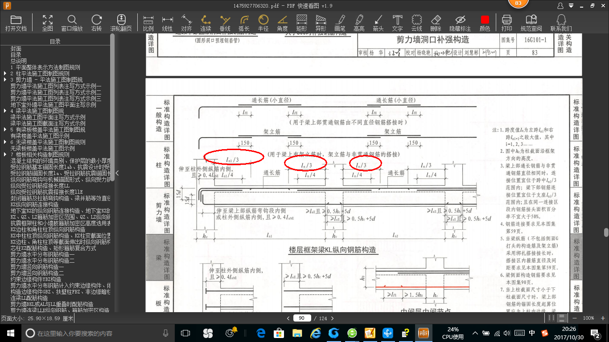Select the 全图 full view tool
This screenshot has height=342, width=609.
point(47,23)
